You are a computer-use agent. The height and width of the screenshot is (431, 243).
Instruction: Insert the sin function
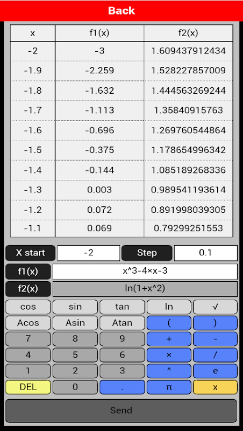75,307
